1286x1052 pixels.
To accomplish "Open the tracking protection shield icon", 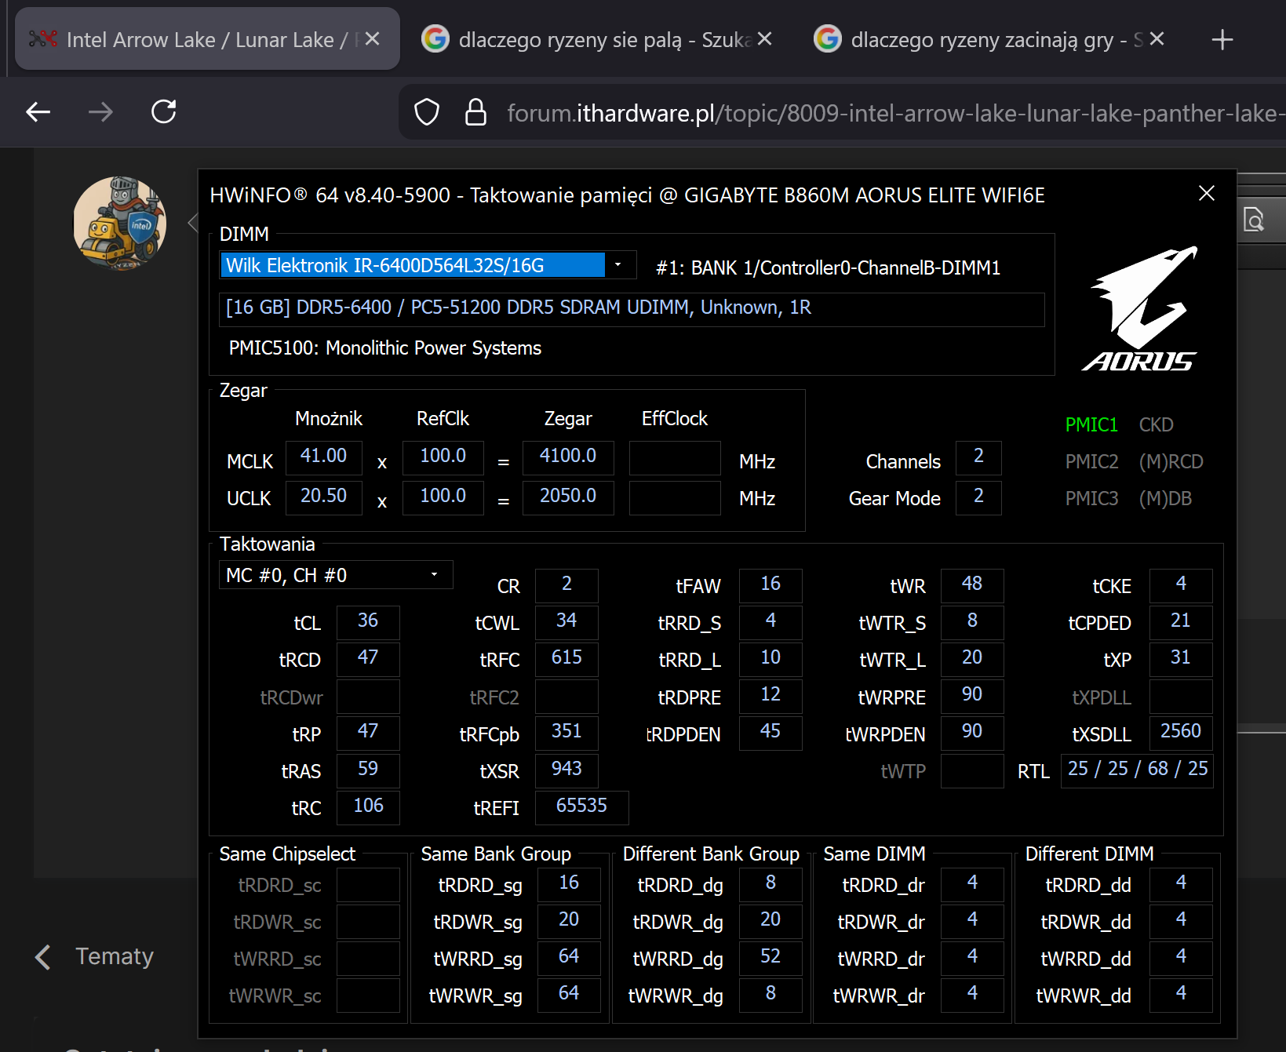I will point(427,112).
